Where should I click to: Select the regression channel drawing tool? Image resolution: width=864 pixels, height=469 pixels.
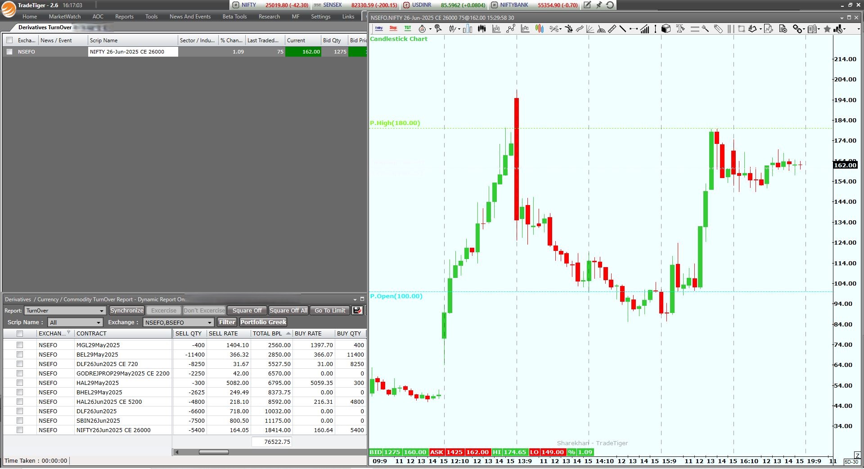[580, 29]
